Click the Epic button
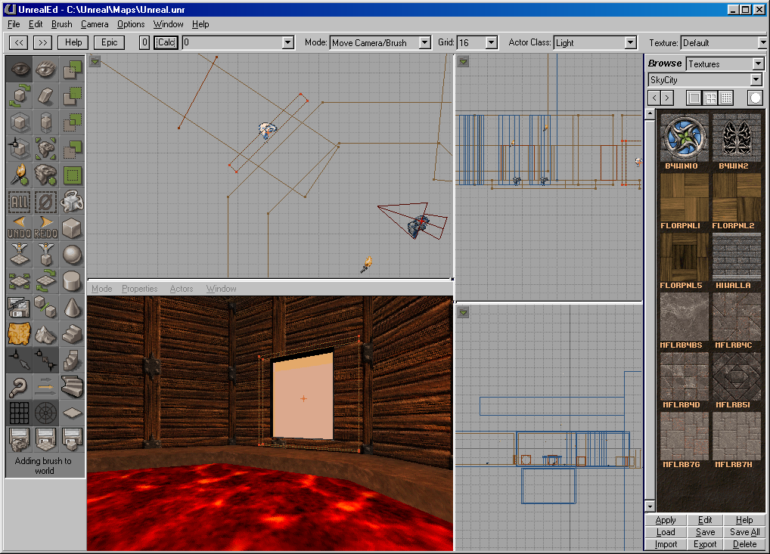The width and height of the screenshot is (770, 554). (x=110, y=42)
